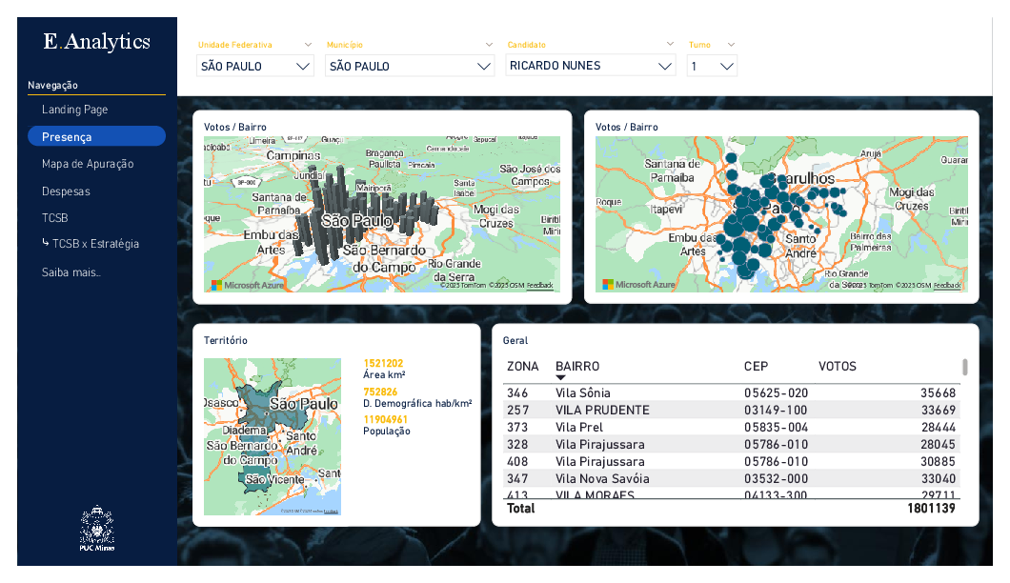Expand the Candidato header chevron

670,44
